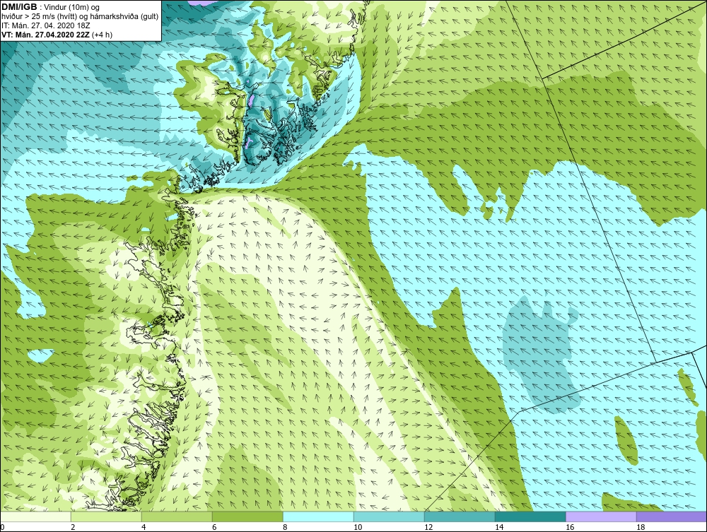The image size is (707, 532).
Task: Click the lavender 16–18 m/s legend swatch
Action: coord(601,516)
